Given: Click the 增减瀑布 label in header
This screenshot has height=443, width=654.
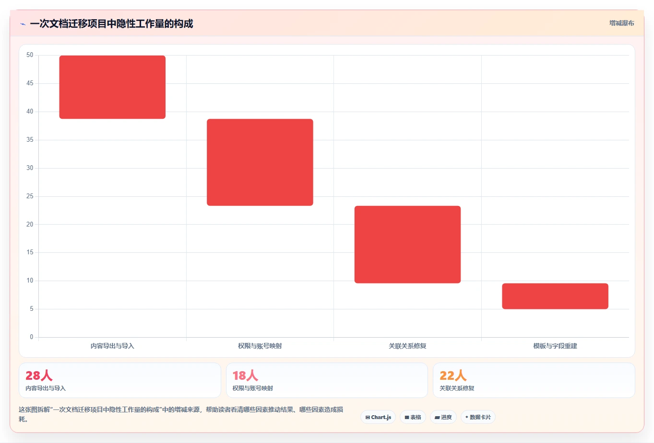Looking at the screenshot, I should [621, 23].
